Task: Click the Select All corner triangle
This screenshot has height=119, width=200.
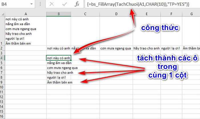Action: pyautogui.click(x=3, y=14)
